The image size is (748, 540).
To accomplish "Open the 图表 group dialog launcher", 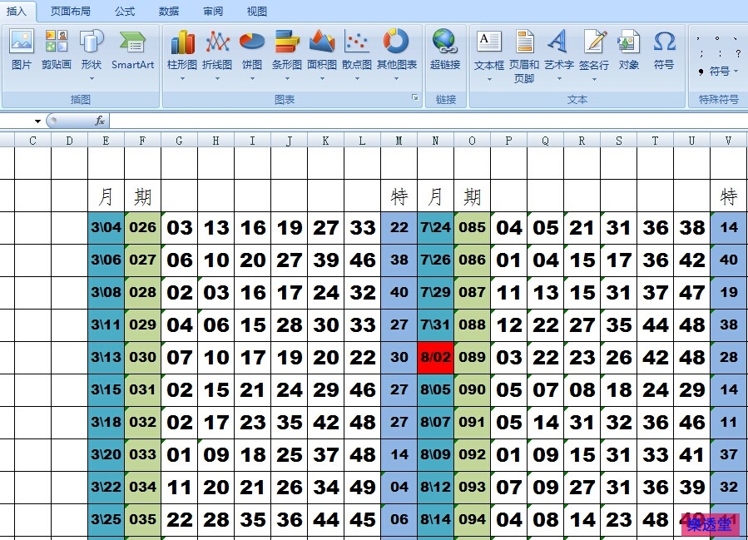I will click(x=415, y=97).
